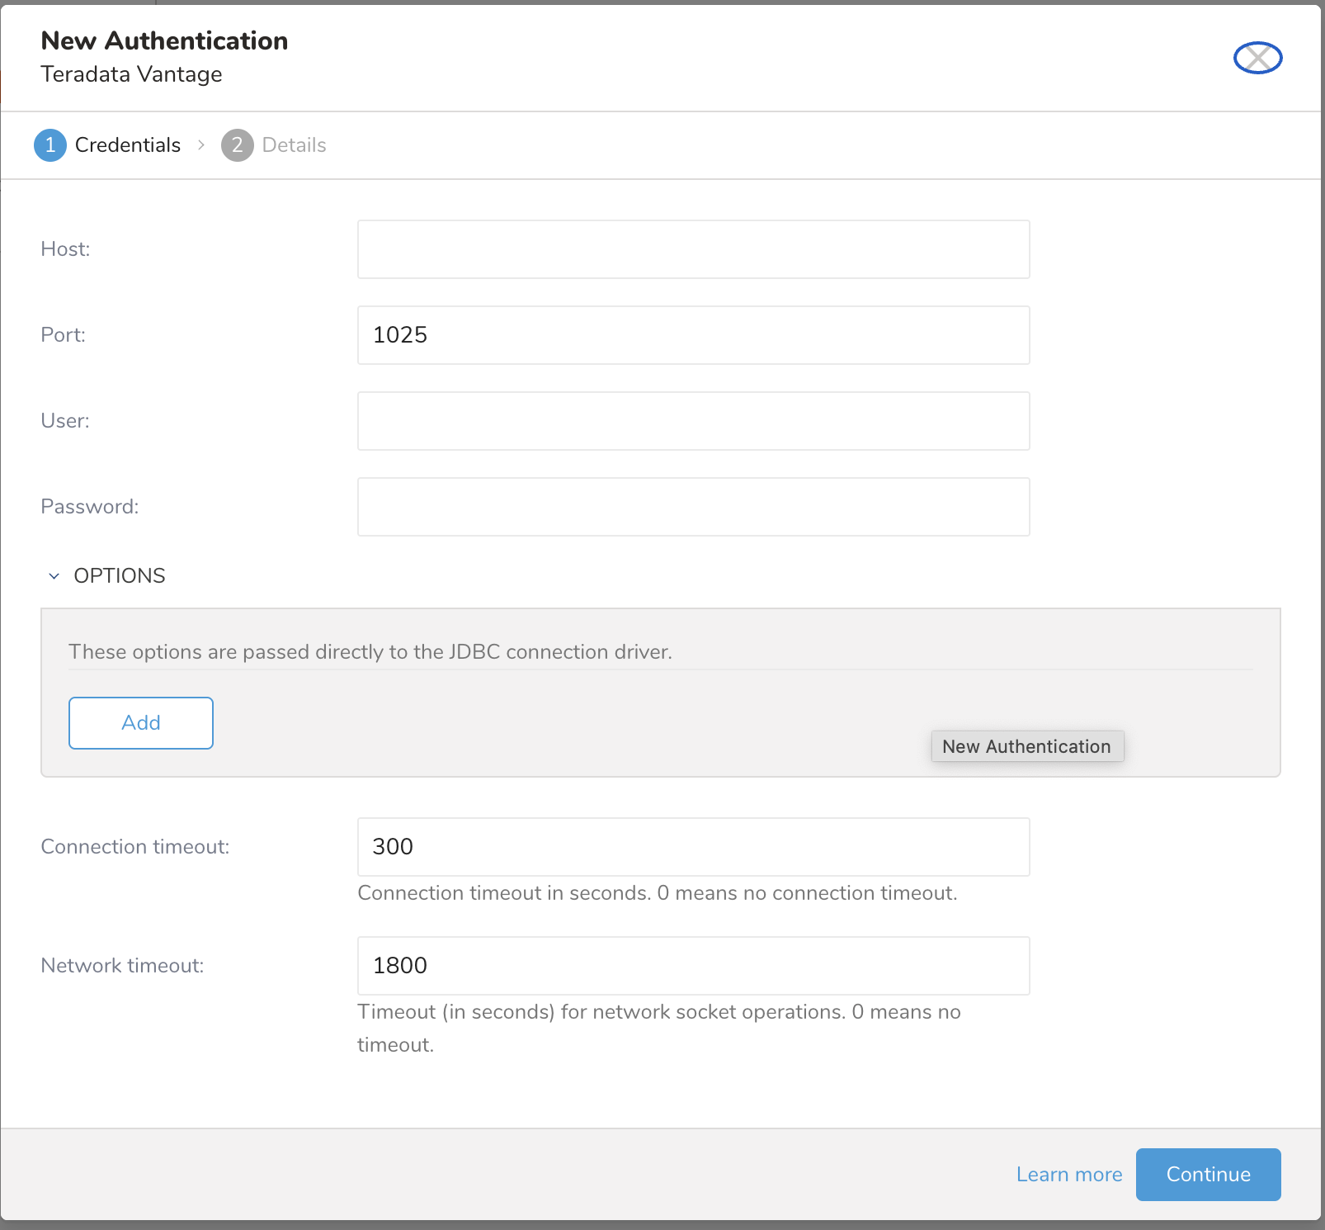This screenshot has width=1325, height=1230.
Task: Focus the Host input field
Action: pos(693,249)
